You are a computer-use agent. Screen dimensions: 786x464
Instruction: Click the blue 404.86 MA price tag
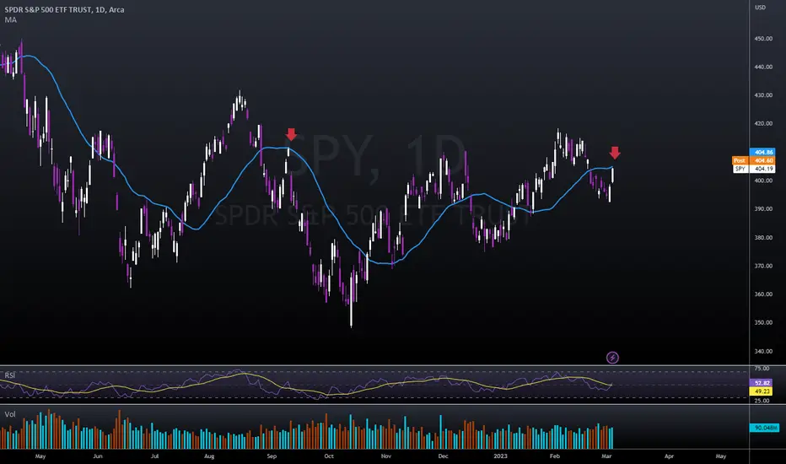762,152
